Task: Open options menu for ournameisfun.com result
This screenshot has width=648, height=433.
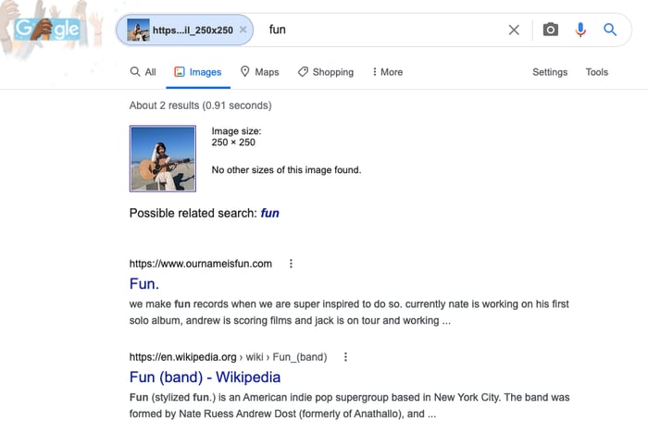Action: point(291,264)
